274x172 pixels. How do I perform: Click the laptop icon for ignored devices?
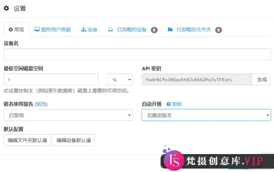pyautogui.click(x=110, y=29)
